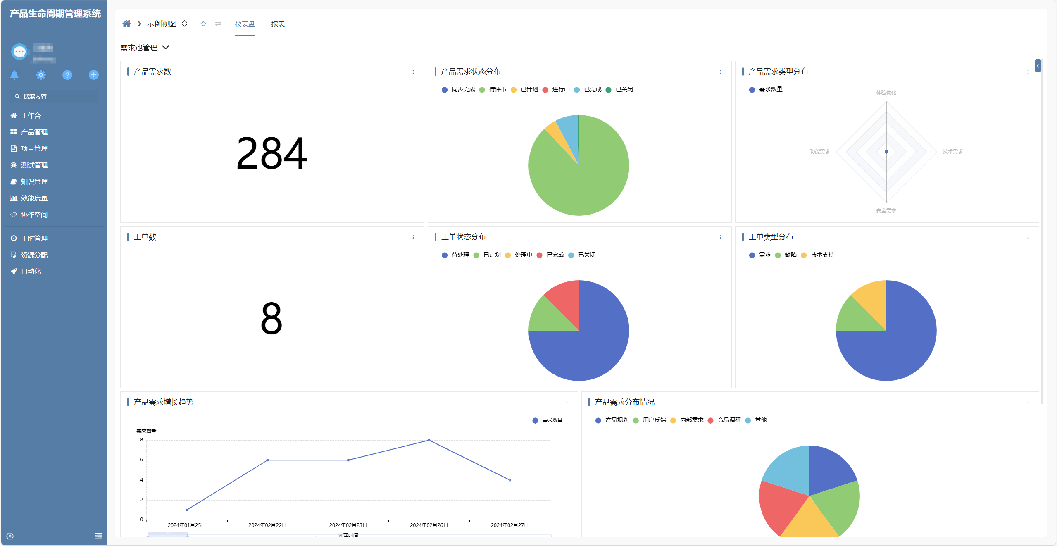1057x546 pixels.
Task: Open 工时管理 in sidebar
Action: pyautogui.click(x=34, y=238)
